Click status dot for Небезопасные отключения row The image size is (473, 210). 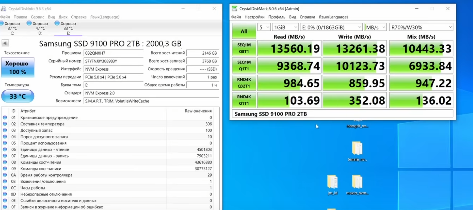(5, 194)
